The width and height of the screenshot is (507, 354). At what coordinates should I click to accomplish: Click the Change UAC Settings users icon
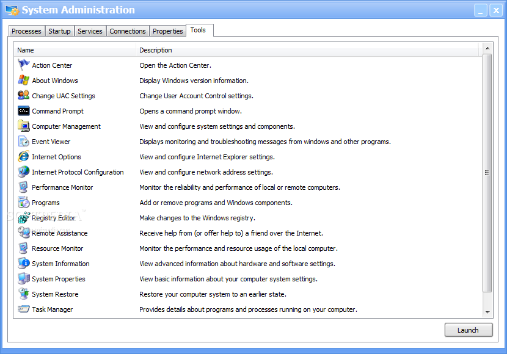coord(24,95)
